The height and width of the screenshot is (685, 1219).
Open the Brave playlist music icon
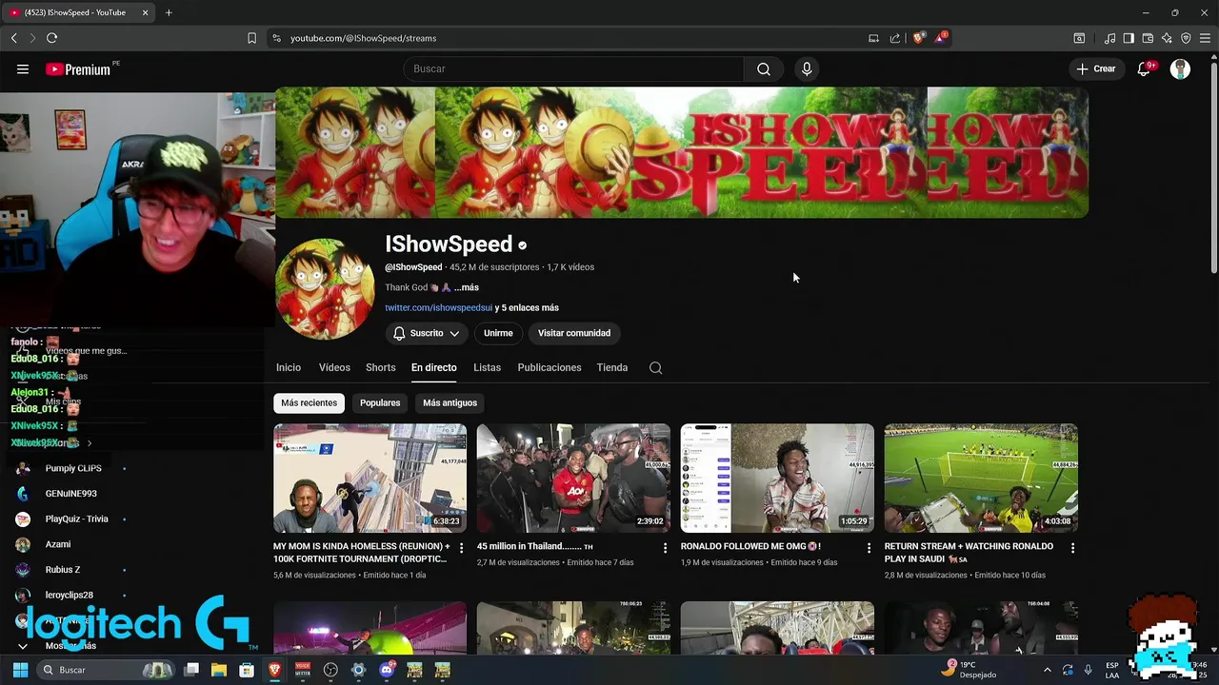[x=1109, y=38]
